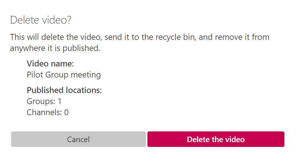Viewport: 297px width, 158px height.
Task: Select the "Groups: 1" line
Action: tap(44, 101)
